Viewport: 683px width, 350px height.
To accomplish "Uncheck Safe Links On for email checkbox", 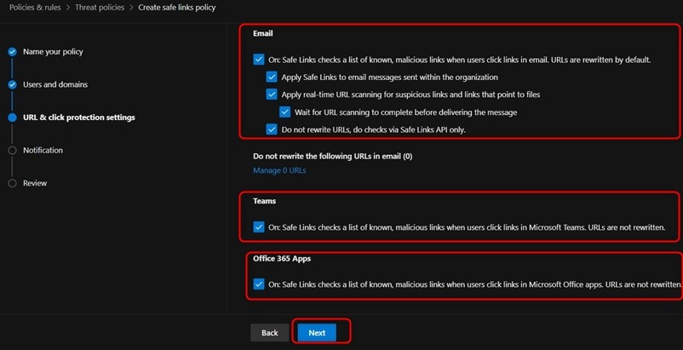I will coord(259,60).
